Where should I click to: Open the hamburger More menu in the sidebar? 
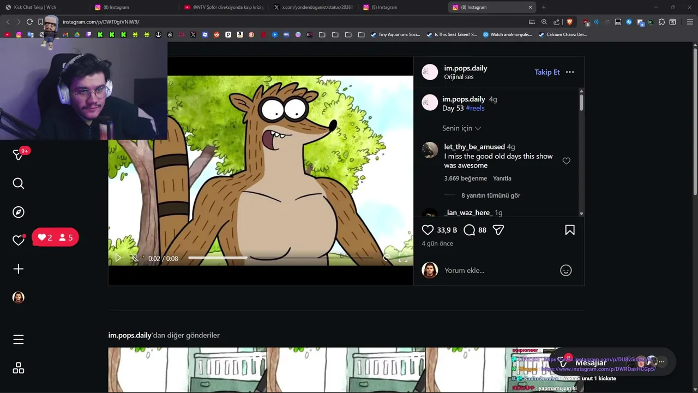[19, 340]
